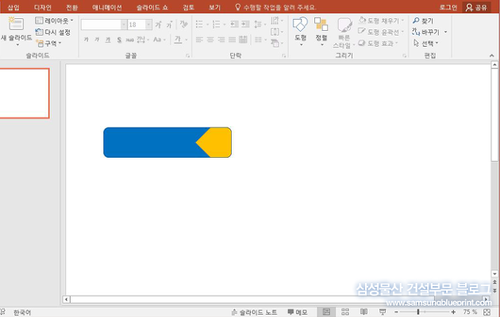Collapse the ribbon with the chevron
Image resolution: width=500 pixels, height=317 pixels.
491,55
